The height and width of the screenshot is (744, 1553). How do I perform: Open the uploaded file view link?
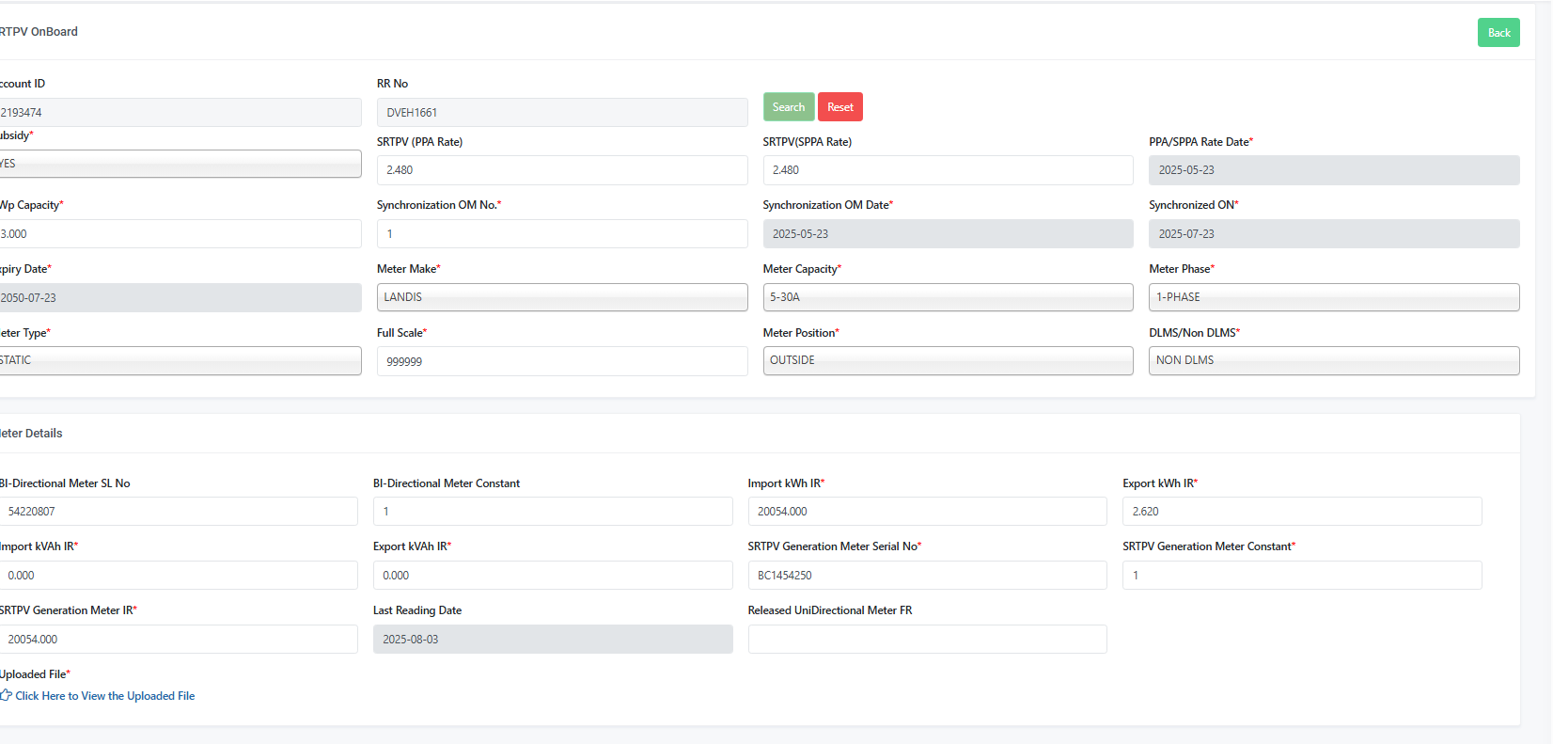click(104, 696)
